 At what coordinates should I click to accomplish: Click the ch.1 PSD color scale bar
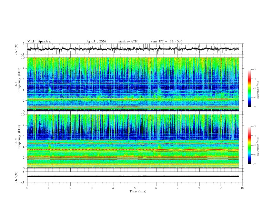(249, 88)
